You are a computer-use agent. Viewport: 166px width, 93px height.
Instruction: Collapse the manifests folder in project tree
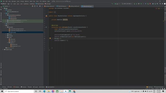[x=5, y=10]
